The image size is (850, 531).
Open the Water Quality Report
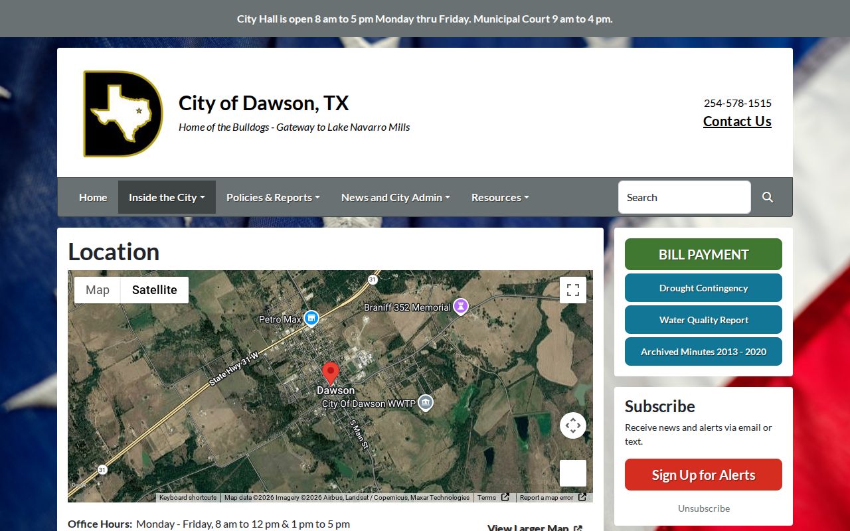(x=703, y=320)
